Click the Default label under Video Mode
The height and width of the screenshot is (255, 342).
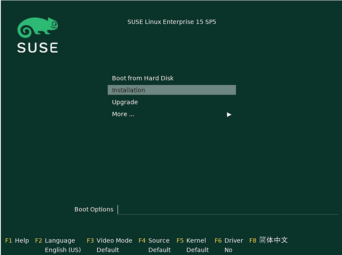pos(108,250)
